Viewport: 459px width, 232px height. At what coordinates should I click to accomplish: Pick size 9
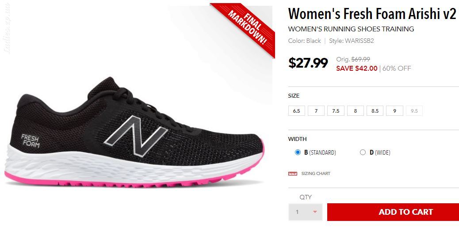pyautogui.click(x=394, y=111)
